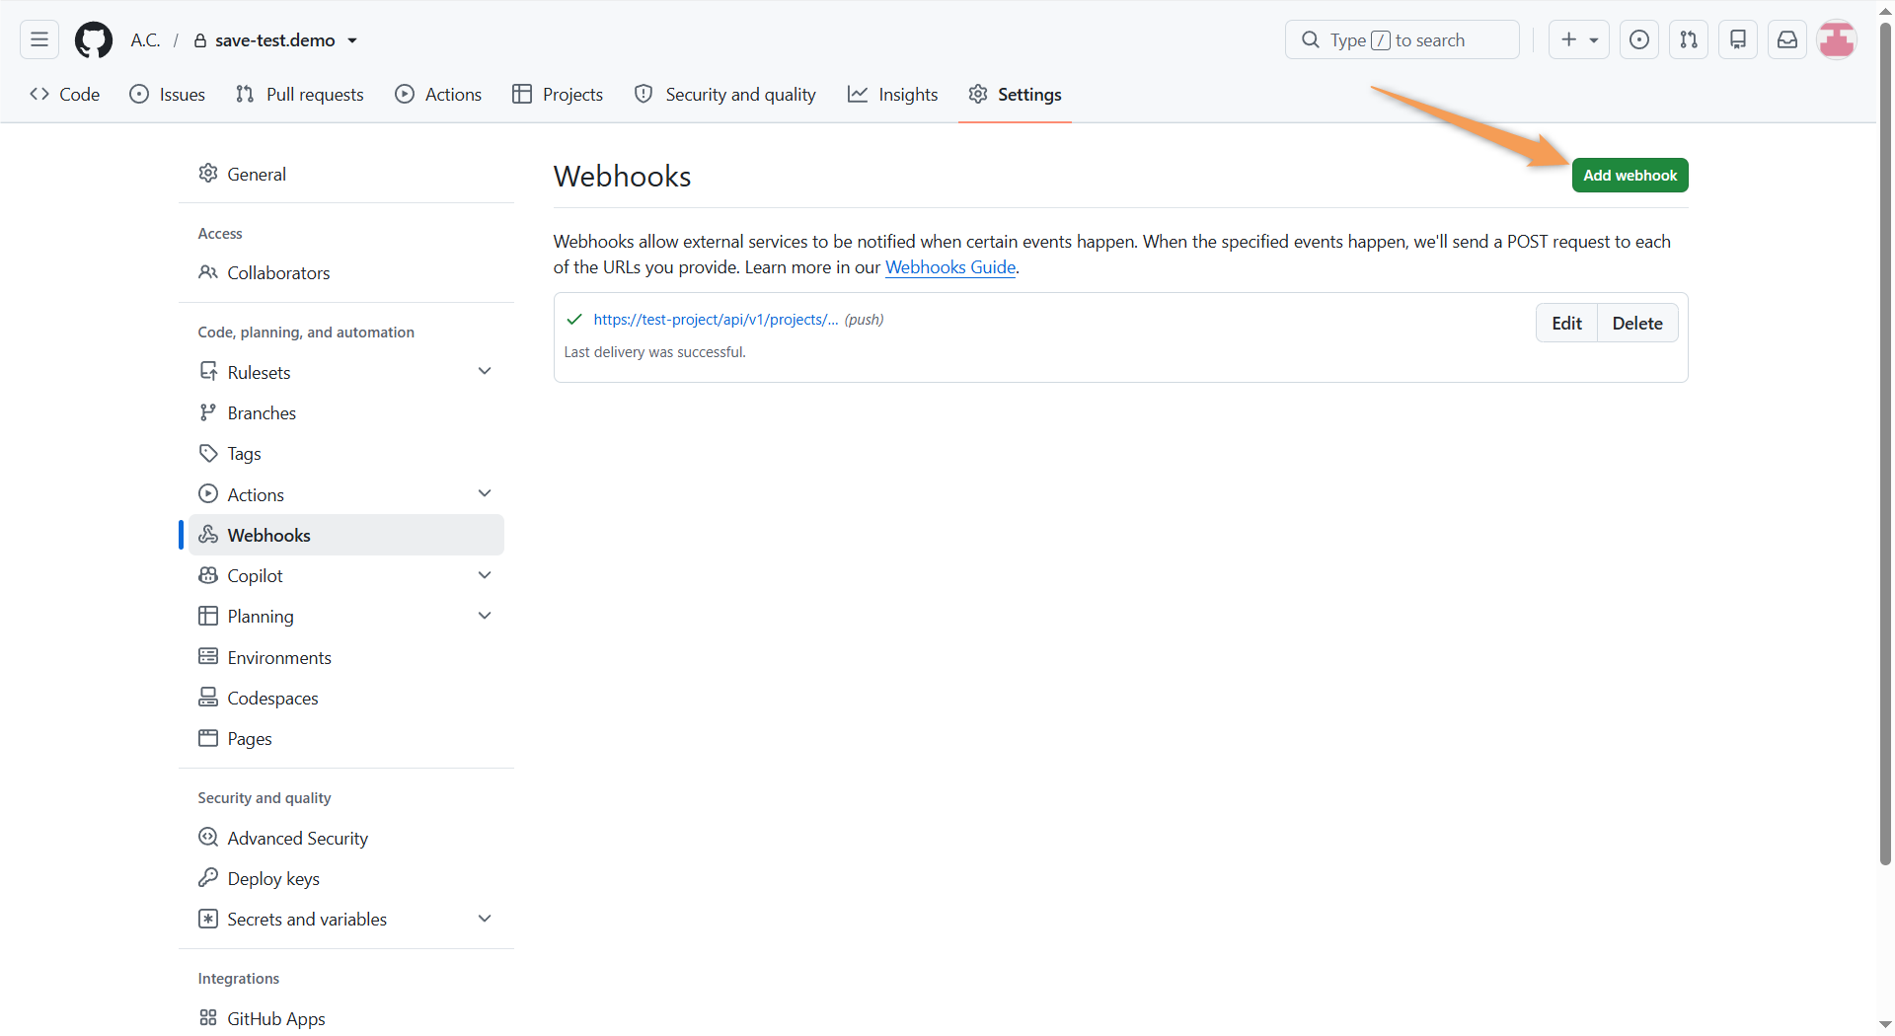Edit the test-project webhook
The image size is (1895, 1036).
1566,323
